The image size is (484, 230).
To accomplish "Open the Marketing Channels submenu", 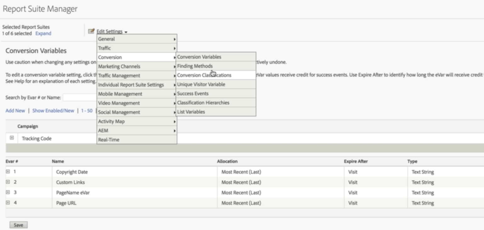I will pyautogui.click(x=119, y=66).
